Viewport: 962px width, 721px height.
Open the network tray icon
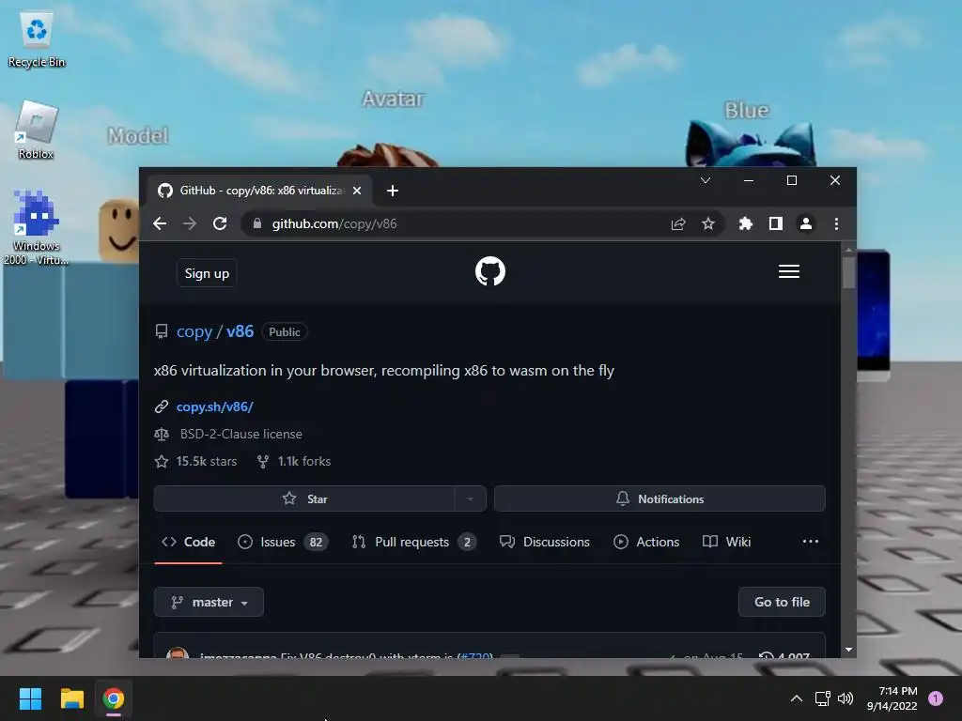click(822, 698)
